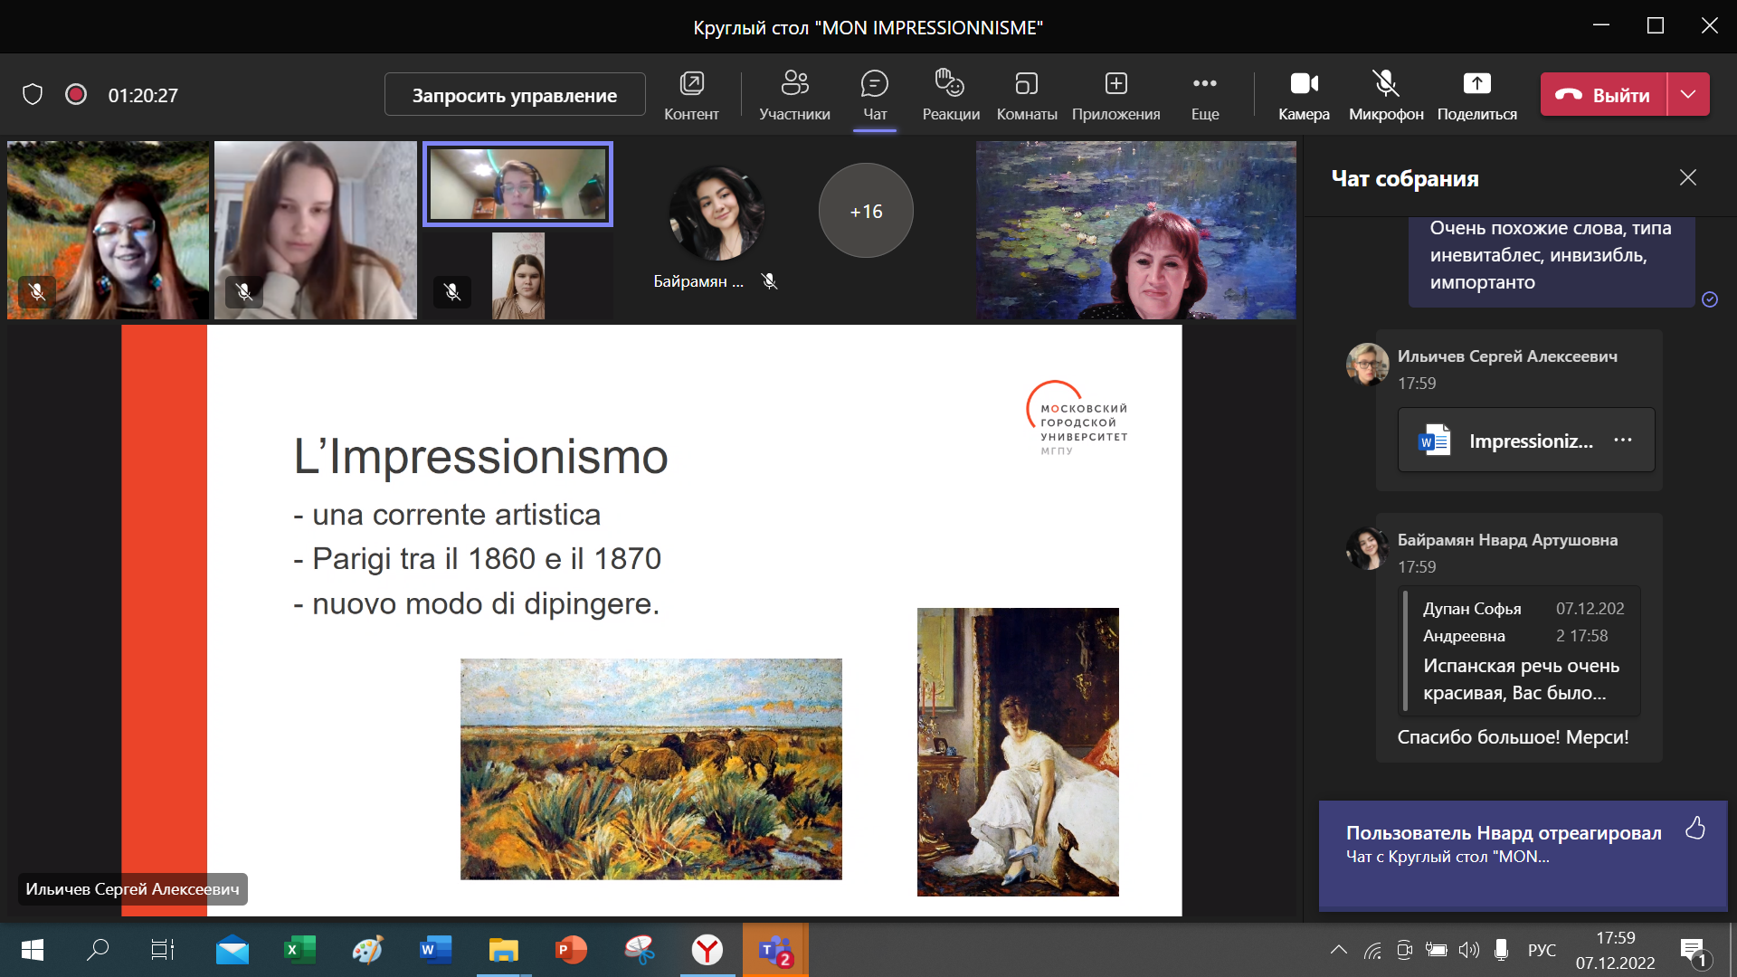Like the Нвард reaction notification
The width and height of the screenshot is (1737, 977).
click(1695, 829)
